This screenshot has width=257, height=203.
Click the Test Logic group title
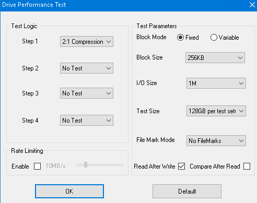tap(24, 26)
